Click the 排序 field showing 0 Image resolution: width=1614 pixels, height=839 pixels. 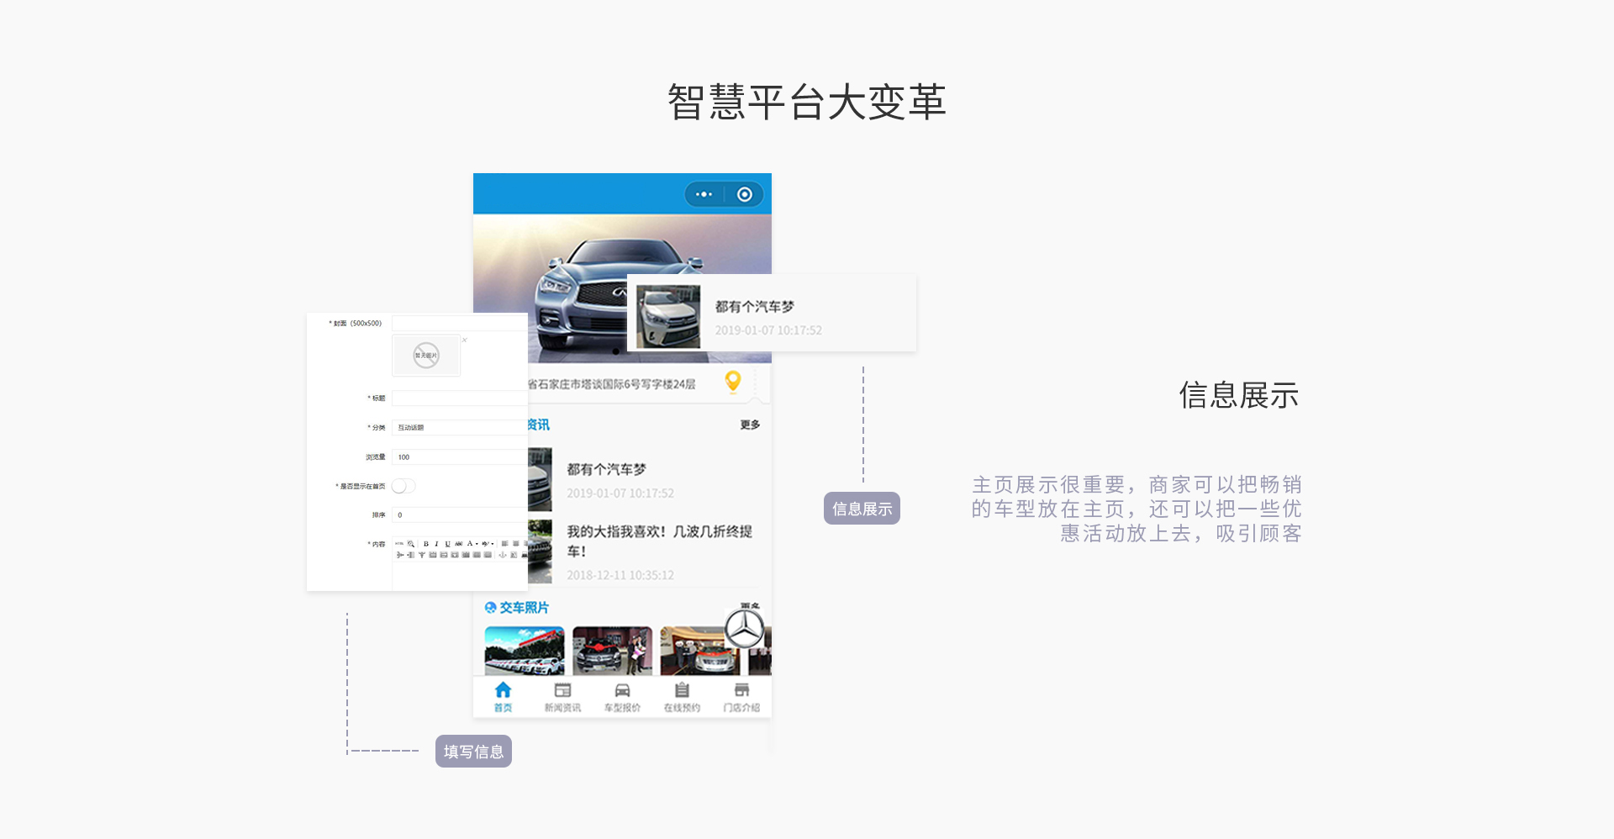460,514
